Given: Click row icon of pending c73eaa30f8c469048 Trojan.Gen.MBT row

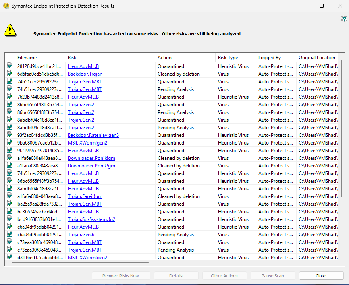Looking at the screenshot, I should pos(10,249).
